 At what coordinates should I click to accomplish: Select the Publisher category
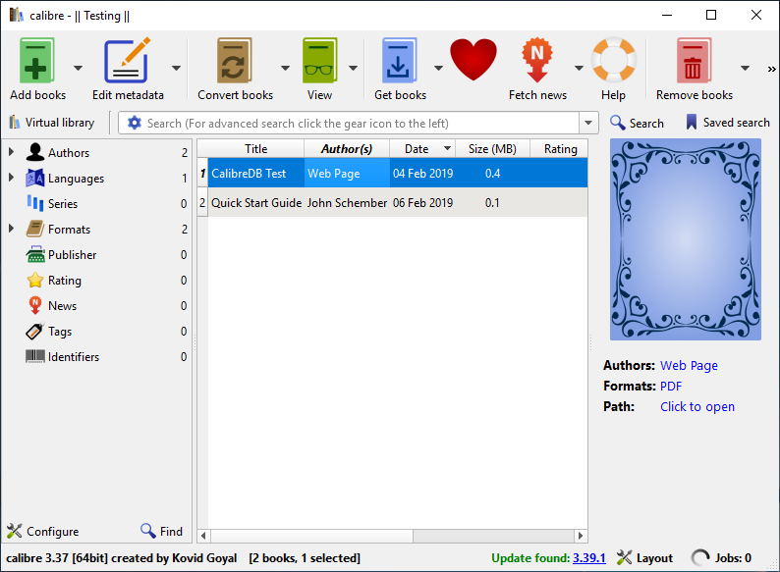pyautogui.click(x=72, y=255)
